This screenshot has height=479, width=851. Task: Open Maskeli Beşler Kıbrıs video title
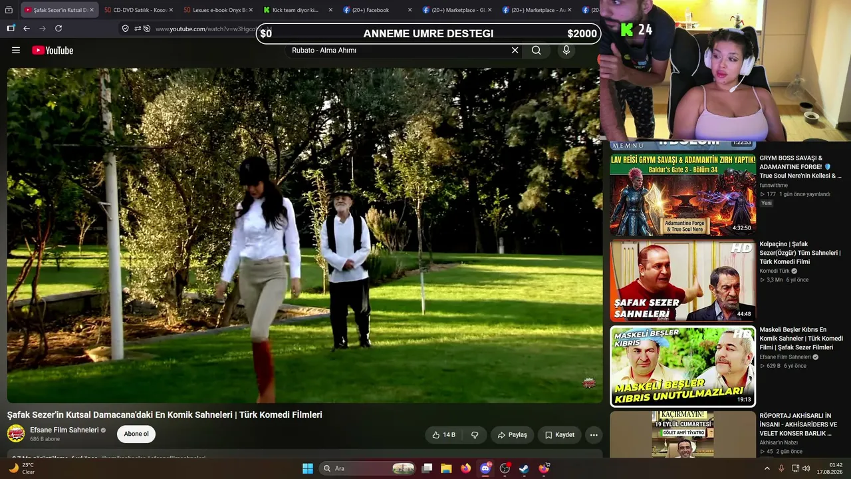[x=800, y=339]
